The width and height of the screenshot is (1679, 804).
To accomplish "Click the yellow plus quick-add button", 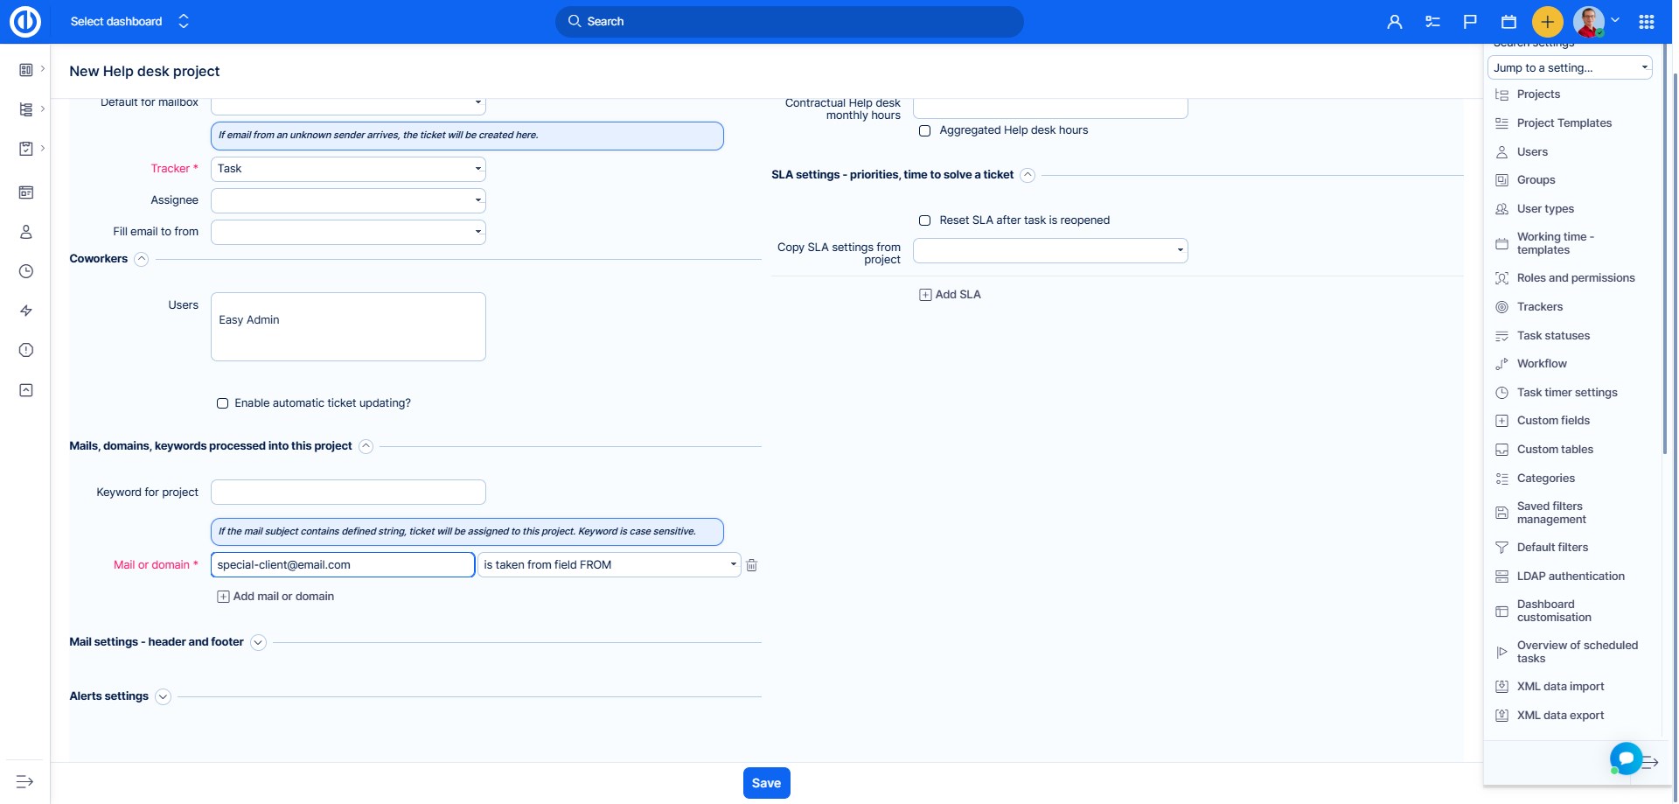I will (x=1547, y=22).
